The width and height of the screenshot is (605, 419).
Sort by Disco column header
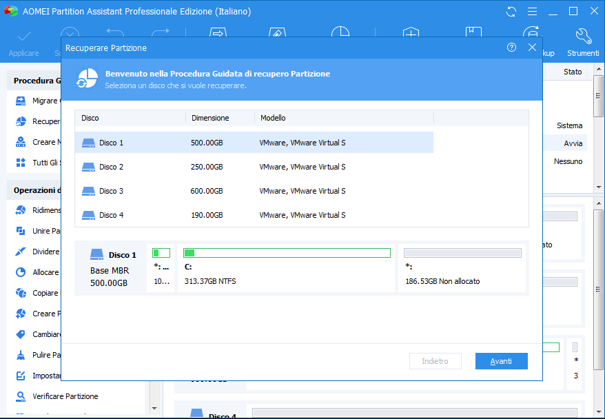(130, 118)
